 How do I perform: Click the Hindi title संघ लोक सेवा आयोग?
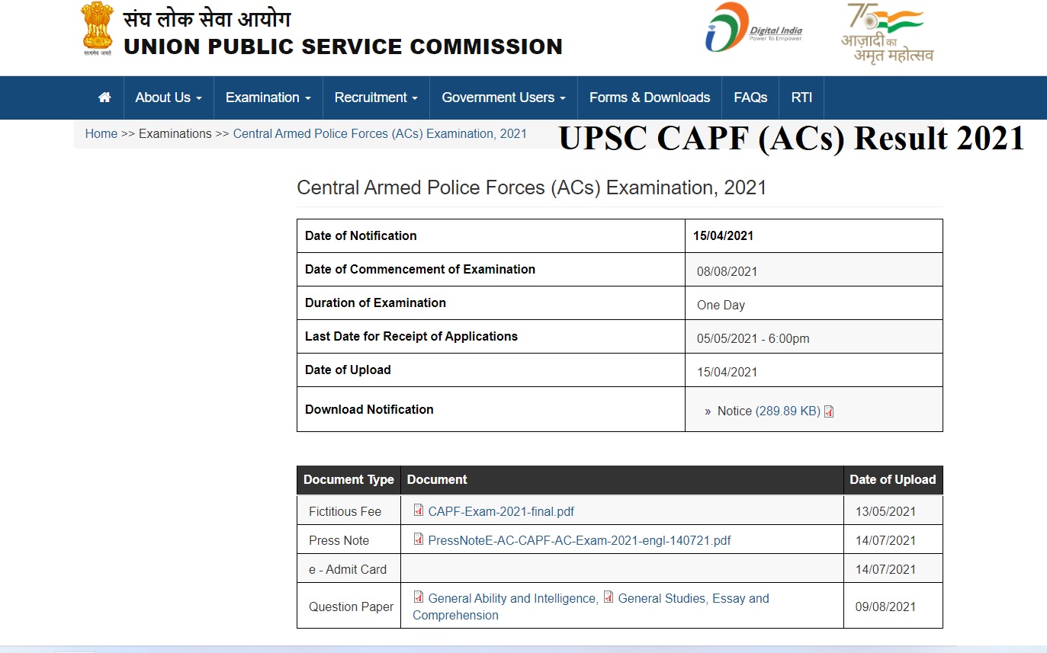(x=207, y=19)
